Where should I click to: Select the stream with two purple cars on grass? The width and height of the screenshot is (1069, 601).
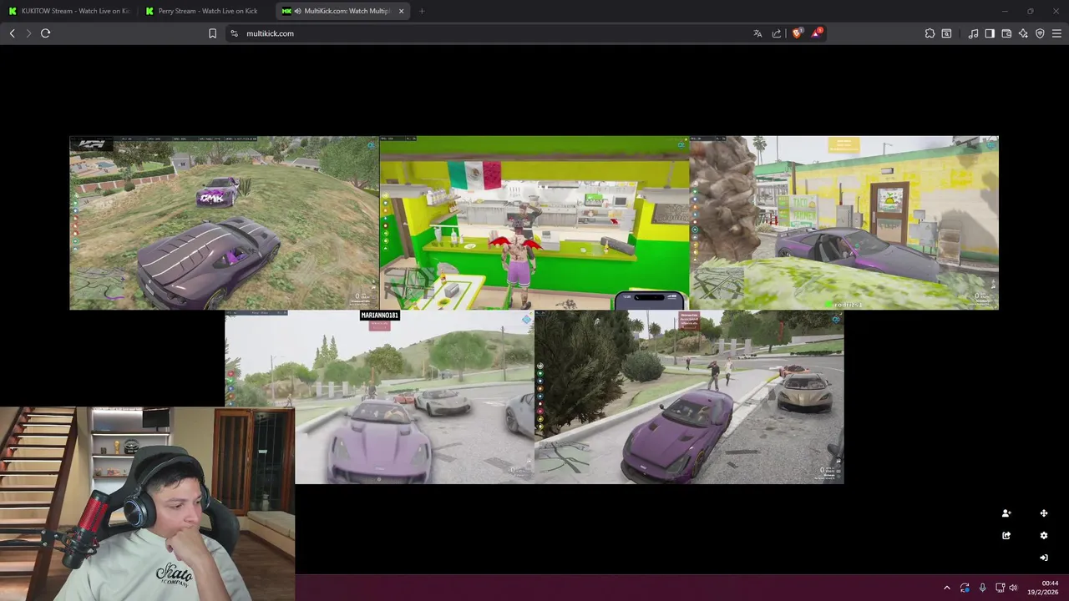pyautogui.click(x=224, y=223)
